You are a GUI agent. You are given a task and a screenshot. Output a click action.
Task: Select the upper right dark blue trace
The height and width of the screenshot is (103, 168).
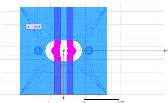70,24
